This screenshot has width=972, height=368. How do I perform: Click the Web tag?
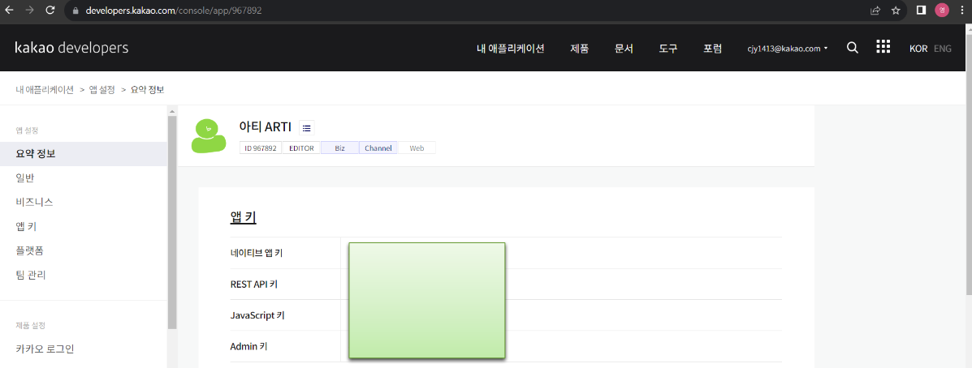pos(417,148)
